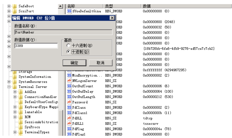Select the SysProcs tree key
Viewport: 232px width, 138px height.
tap(32, 127)
